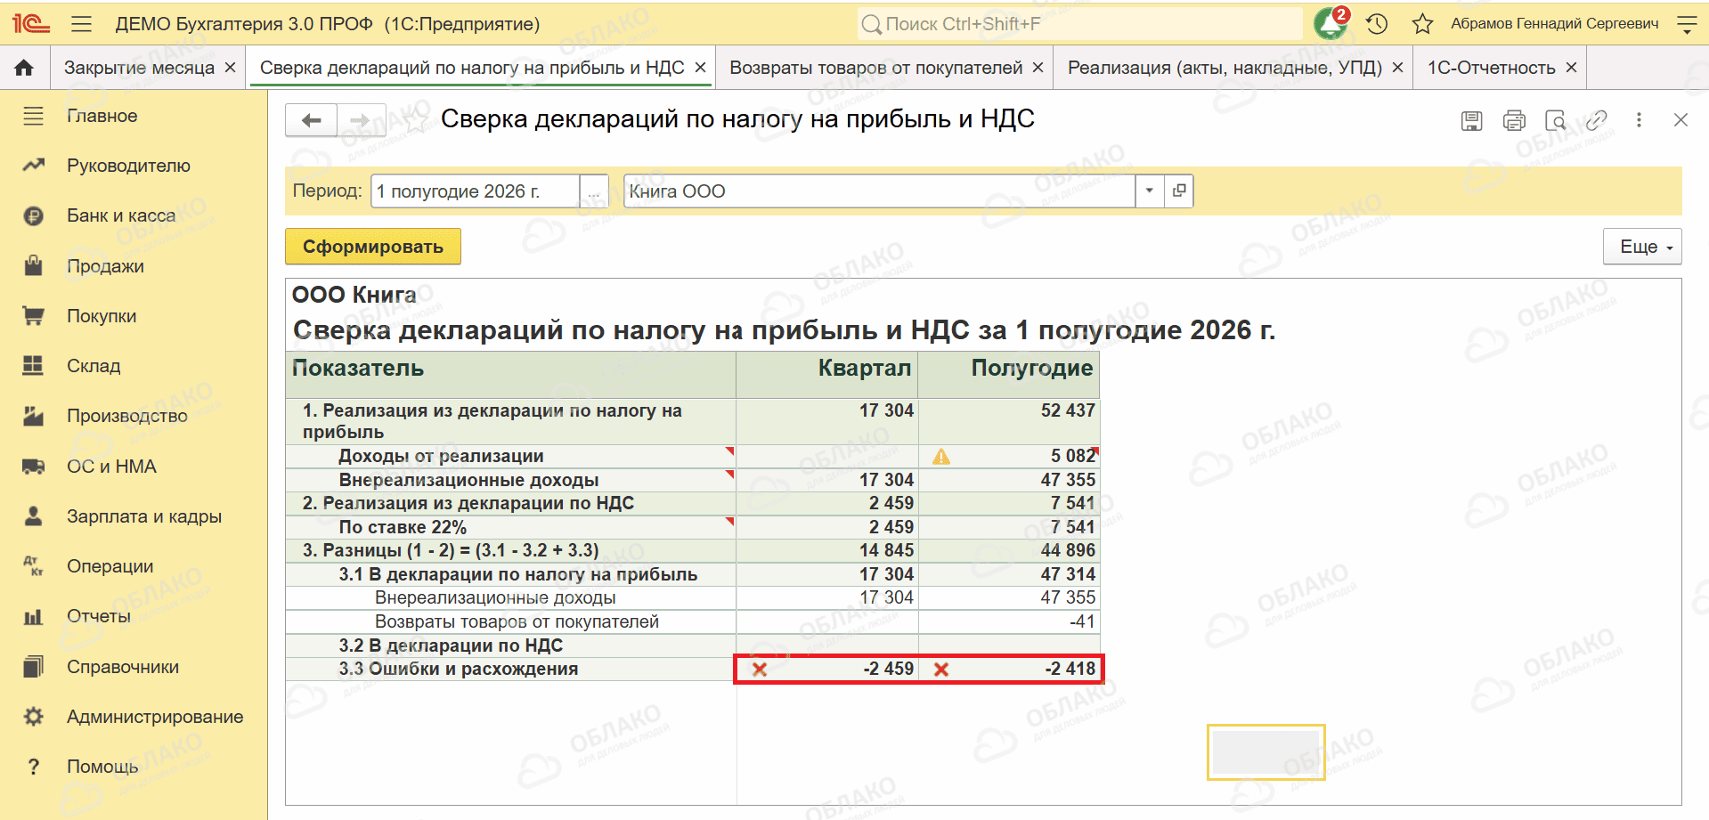Open the history clock icon
Screen dimensions: 1709x820
[1377, 24]
